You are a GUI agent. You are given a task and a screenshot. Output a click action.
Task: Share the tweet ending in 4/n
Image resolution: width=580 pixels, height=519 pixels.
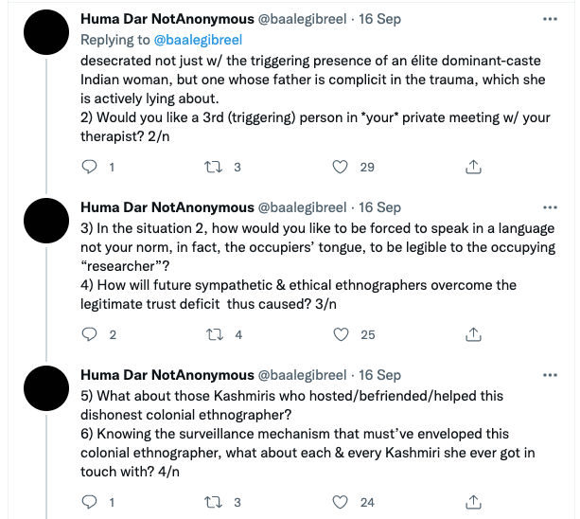[472, 502]
